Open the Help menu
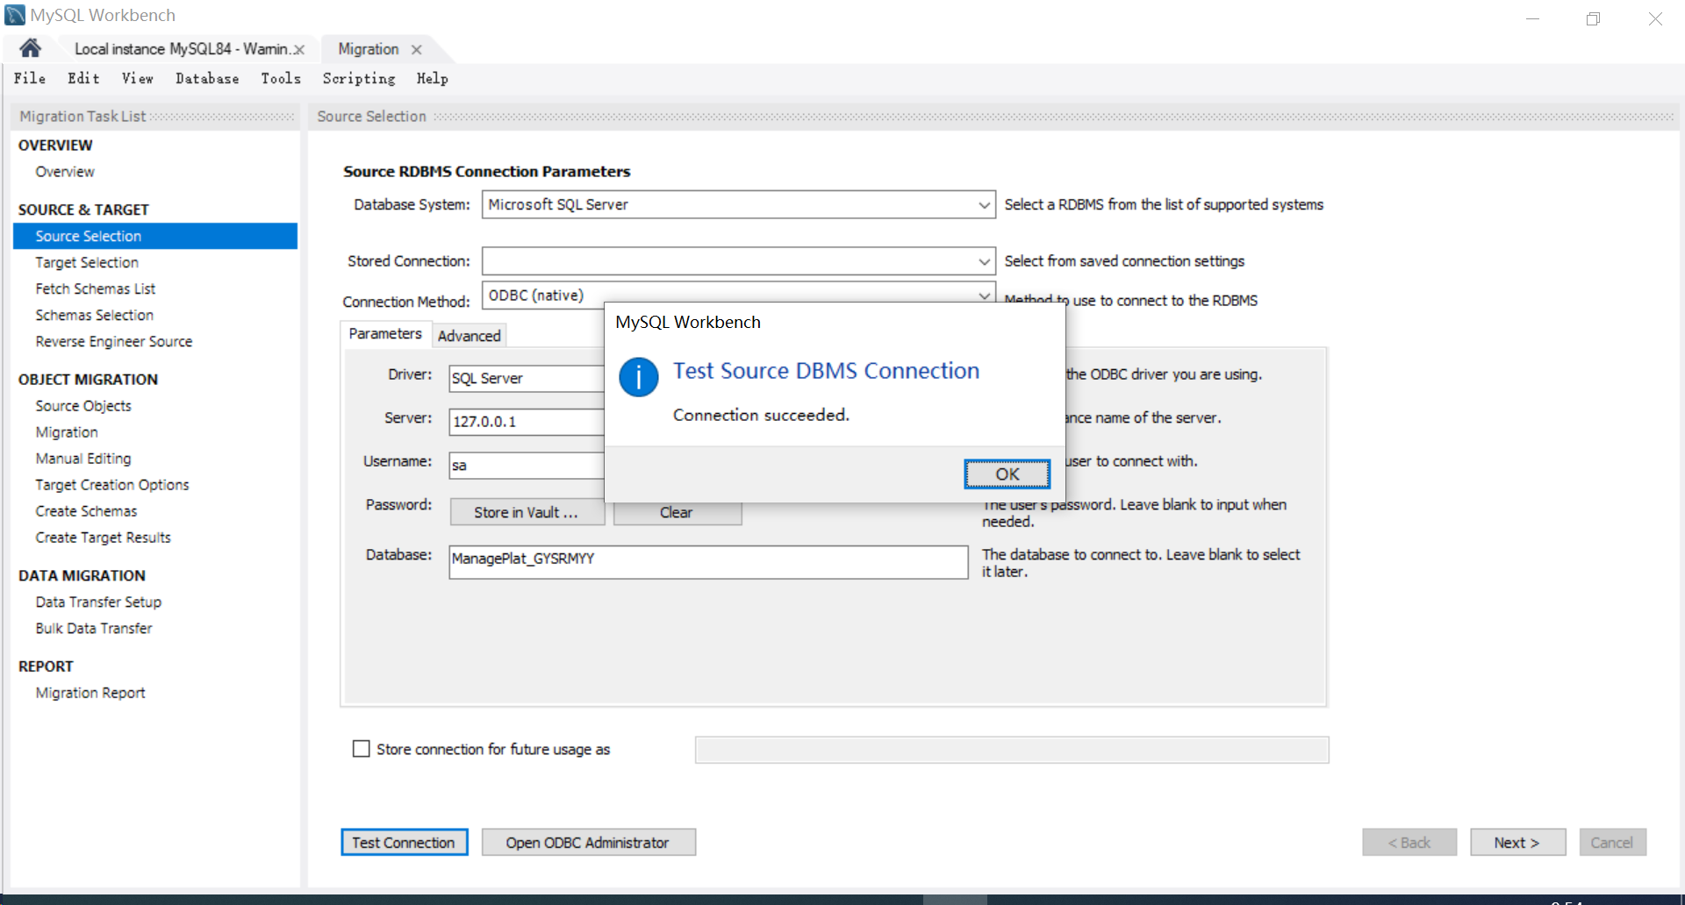 pos(432,79)
